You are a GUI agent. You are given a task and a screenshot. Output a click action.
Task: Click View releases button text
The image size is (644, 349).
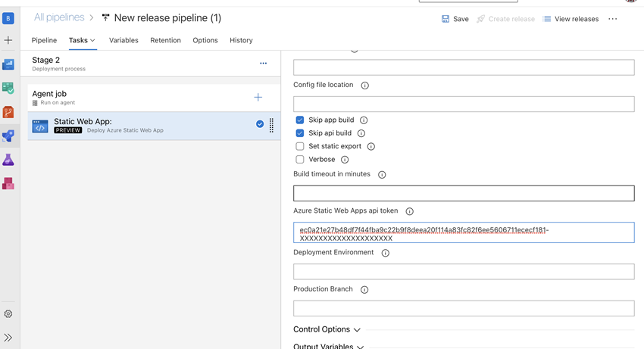[x=577, y=19]
